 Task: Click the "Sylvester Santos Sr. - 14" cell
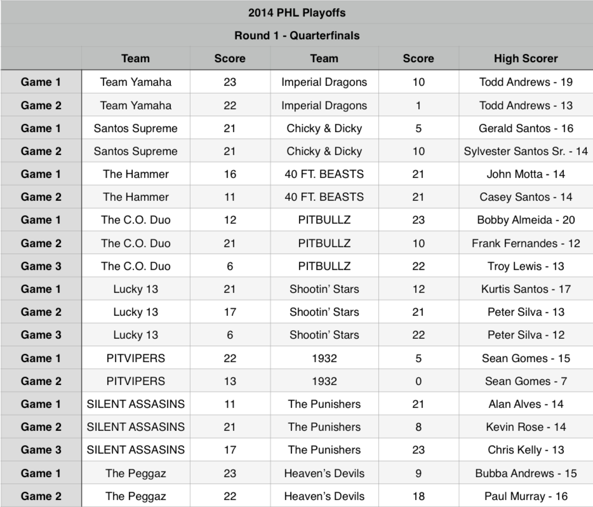click(x=526, y=151)
